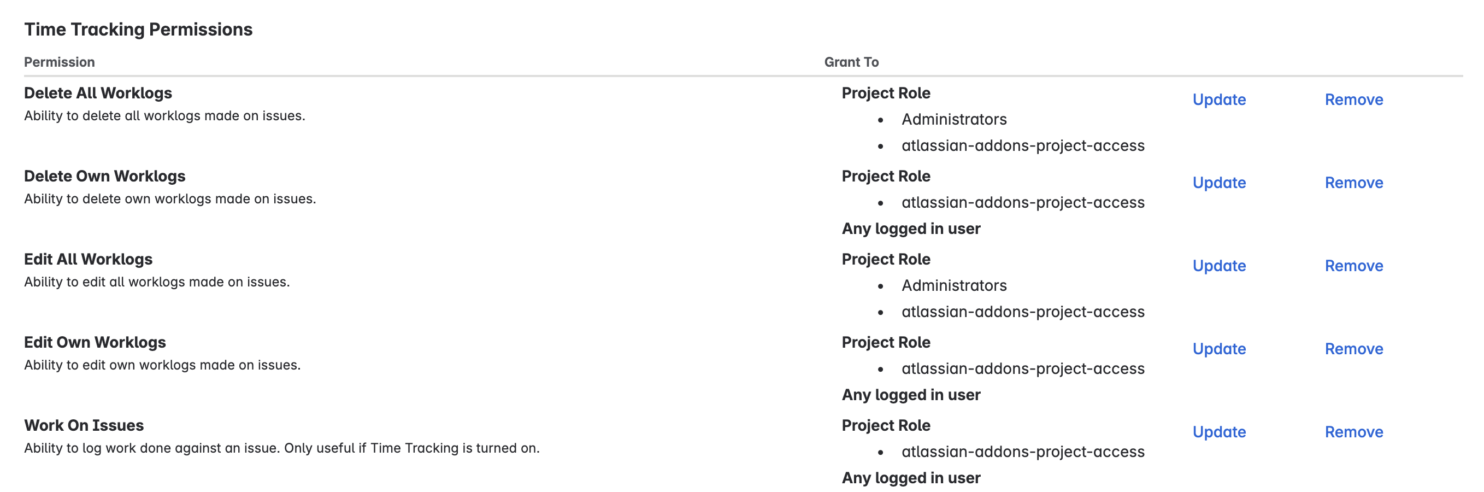1484x492 pixels.
Task: Click Update for Work On Issues permission
Action: (x=1220, y=431)
